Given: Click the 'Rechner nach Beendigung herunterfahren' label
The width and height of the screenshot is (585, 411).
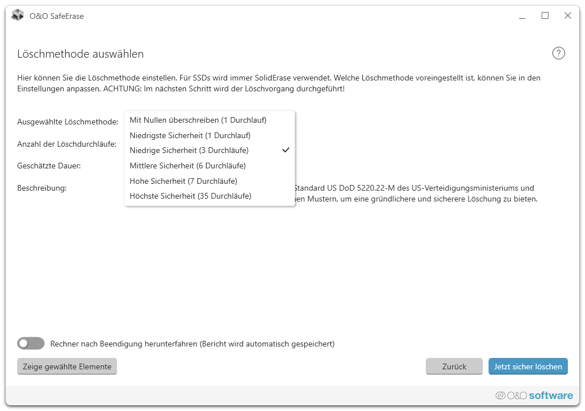Looking at the screenshot, I should pos(192,344).
